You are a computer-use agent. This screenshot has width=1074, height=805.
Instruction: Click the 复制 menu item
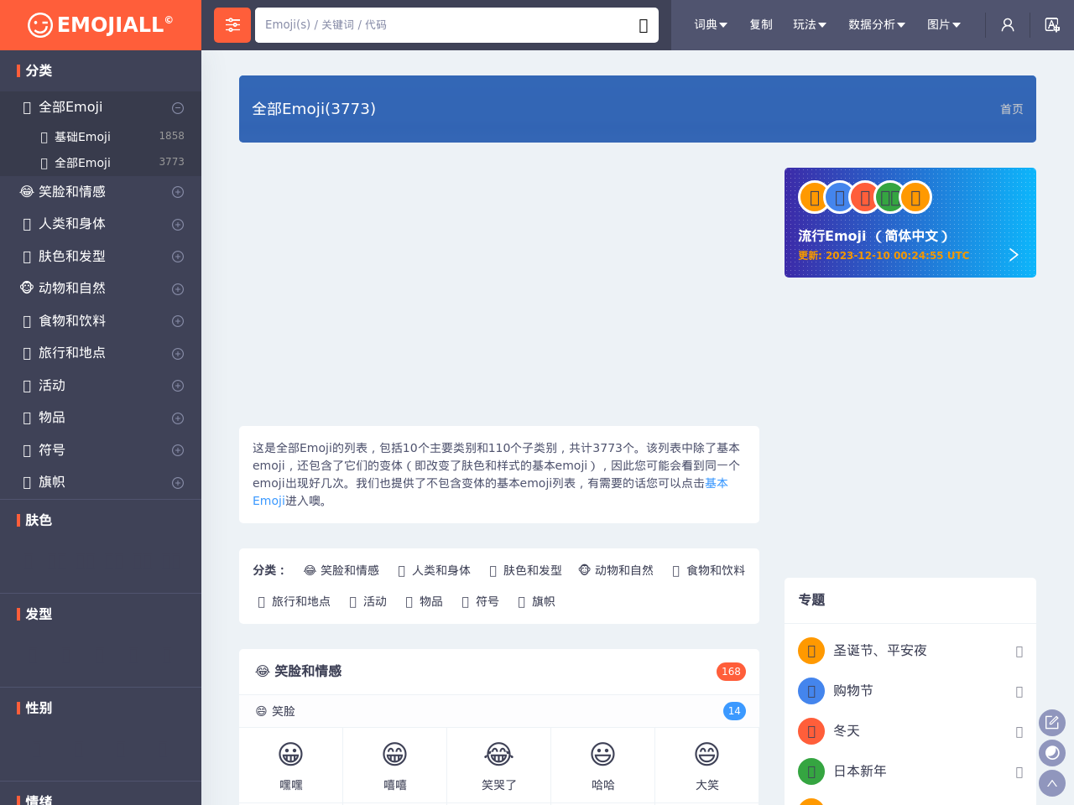coord(760,24)
